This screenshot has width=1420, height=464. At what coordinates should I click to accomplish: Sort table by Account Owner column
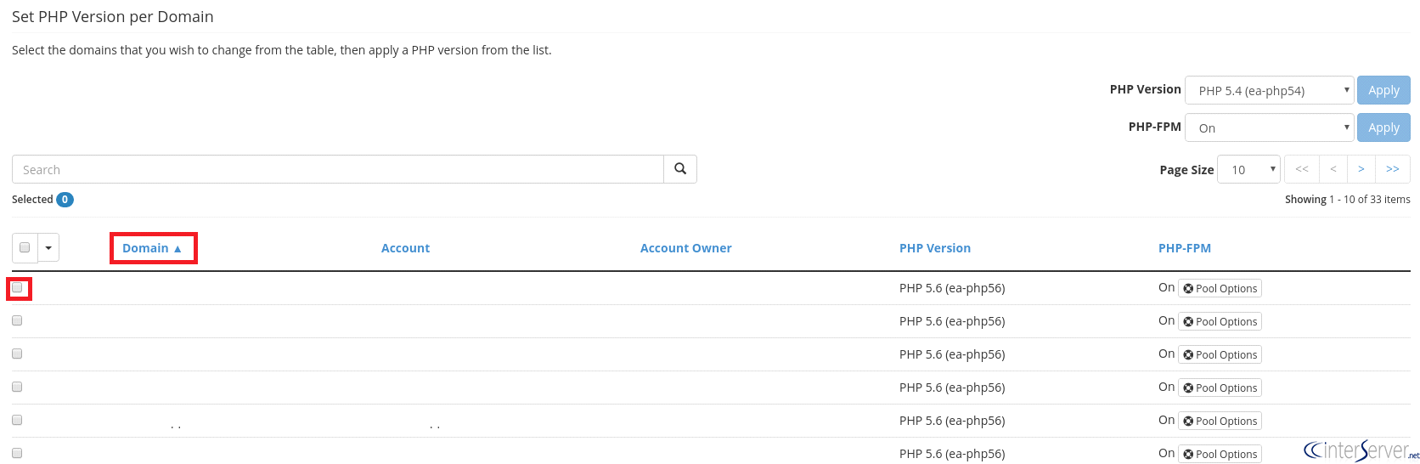pyautogui.click(x=685, y=248)
